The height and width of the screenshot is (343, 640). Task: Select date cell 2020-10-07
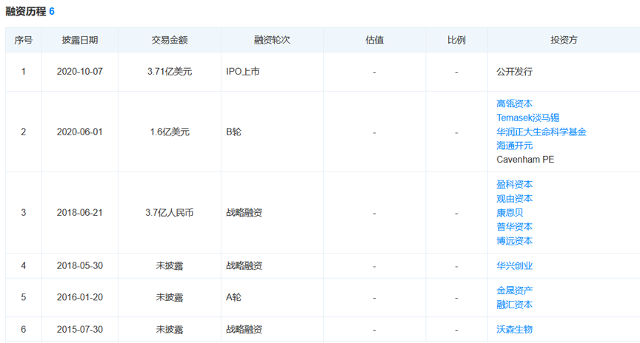(x=79, y=72)
